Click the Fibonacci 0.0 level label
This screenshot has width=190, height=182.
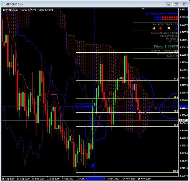tap(177, 51)
